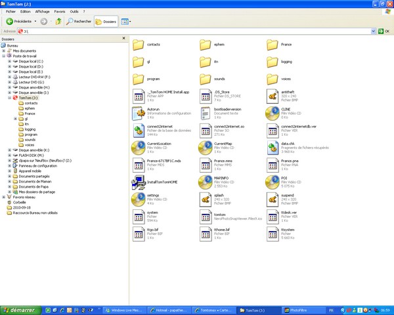Switch to Windows Live Messenger taskbar button
The height and width of the screenshot is (315, 394).
124,310
